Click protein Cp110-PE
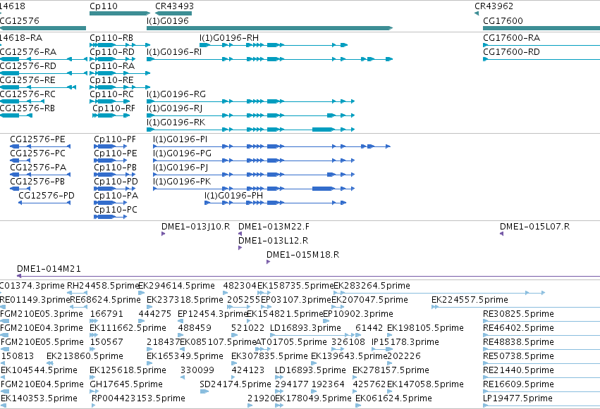The image size is (600, 409). (111, 161)
